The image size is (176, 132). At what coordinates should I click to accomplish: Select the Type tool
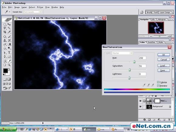tap(9, 52)
